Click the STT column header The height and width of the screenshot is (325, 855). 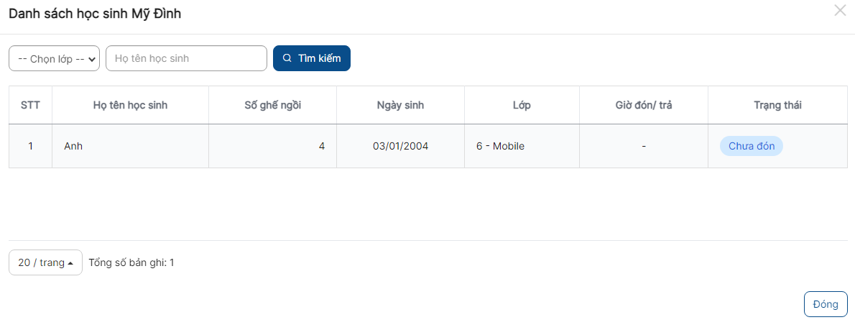(30, 105)
